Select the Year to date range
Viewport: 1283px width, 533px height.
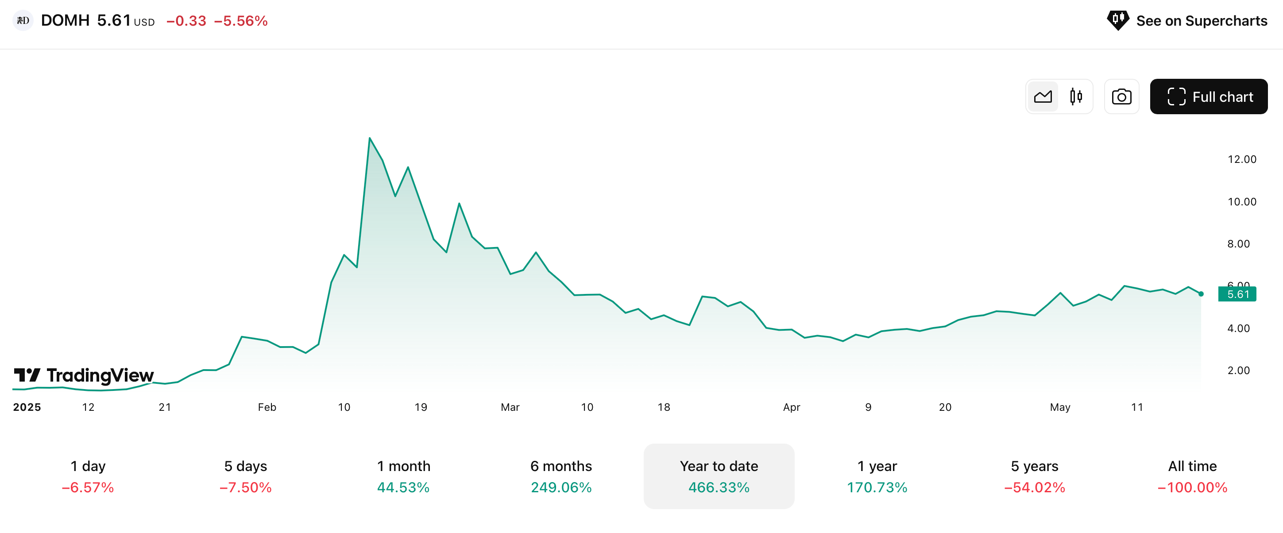719,476
